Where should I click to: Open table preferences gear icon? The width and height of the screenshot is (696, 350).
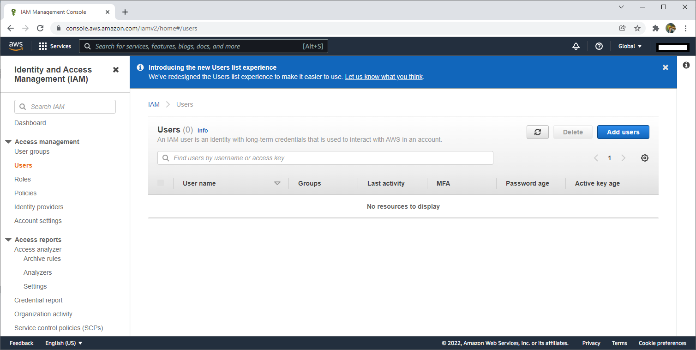click(645, 158)
